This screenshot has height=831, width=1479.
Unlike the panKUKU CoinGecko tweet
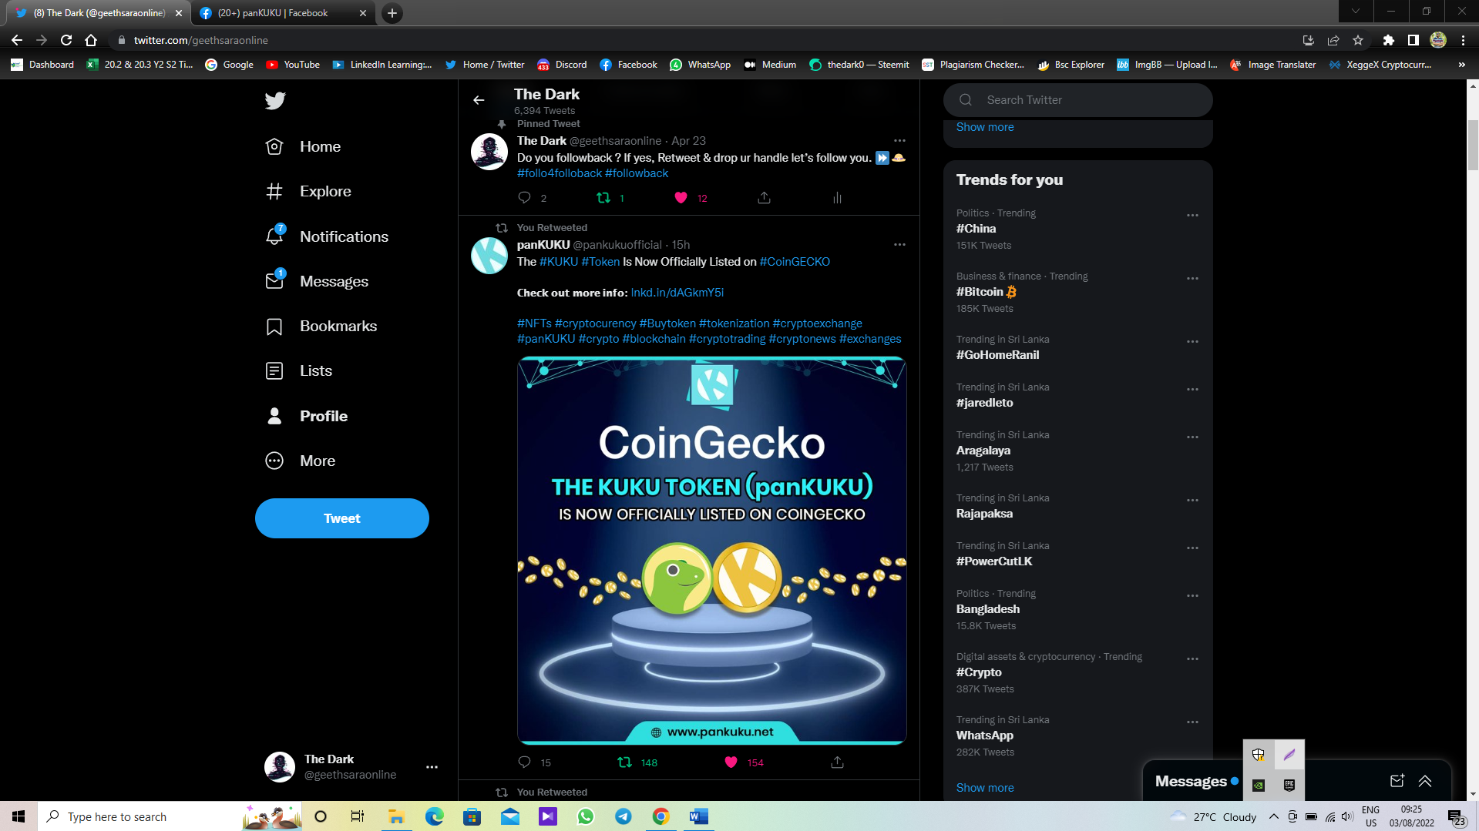pyautogui.click(x=731, y=762)
